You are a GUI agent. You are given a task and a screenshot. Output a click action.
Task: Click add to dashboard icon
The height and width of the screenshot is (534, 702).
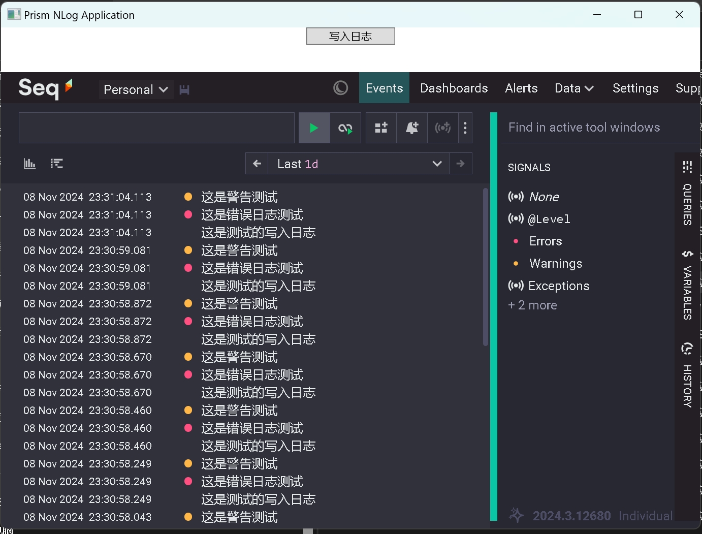click(x=381, y=128)
